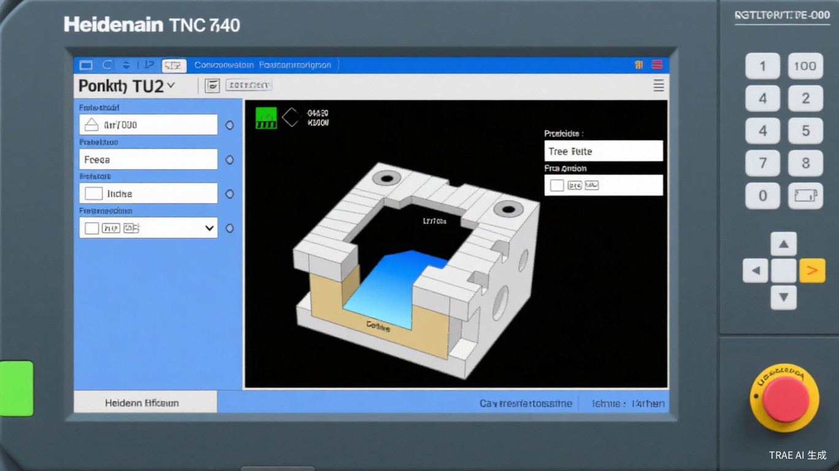Click the second small icon right of viewport checkbox
Screen dimensions: 839x471
click(591, 185)
